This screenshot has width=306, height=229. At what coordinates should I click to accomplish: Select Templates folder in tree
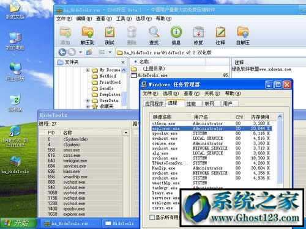click(x=106, y=94)
